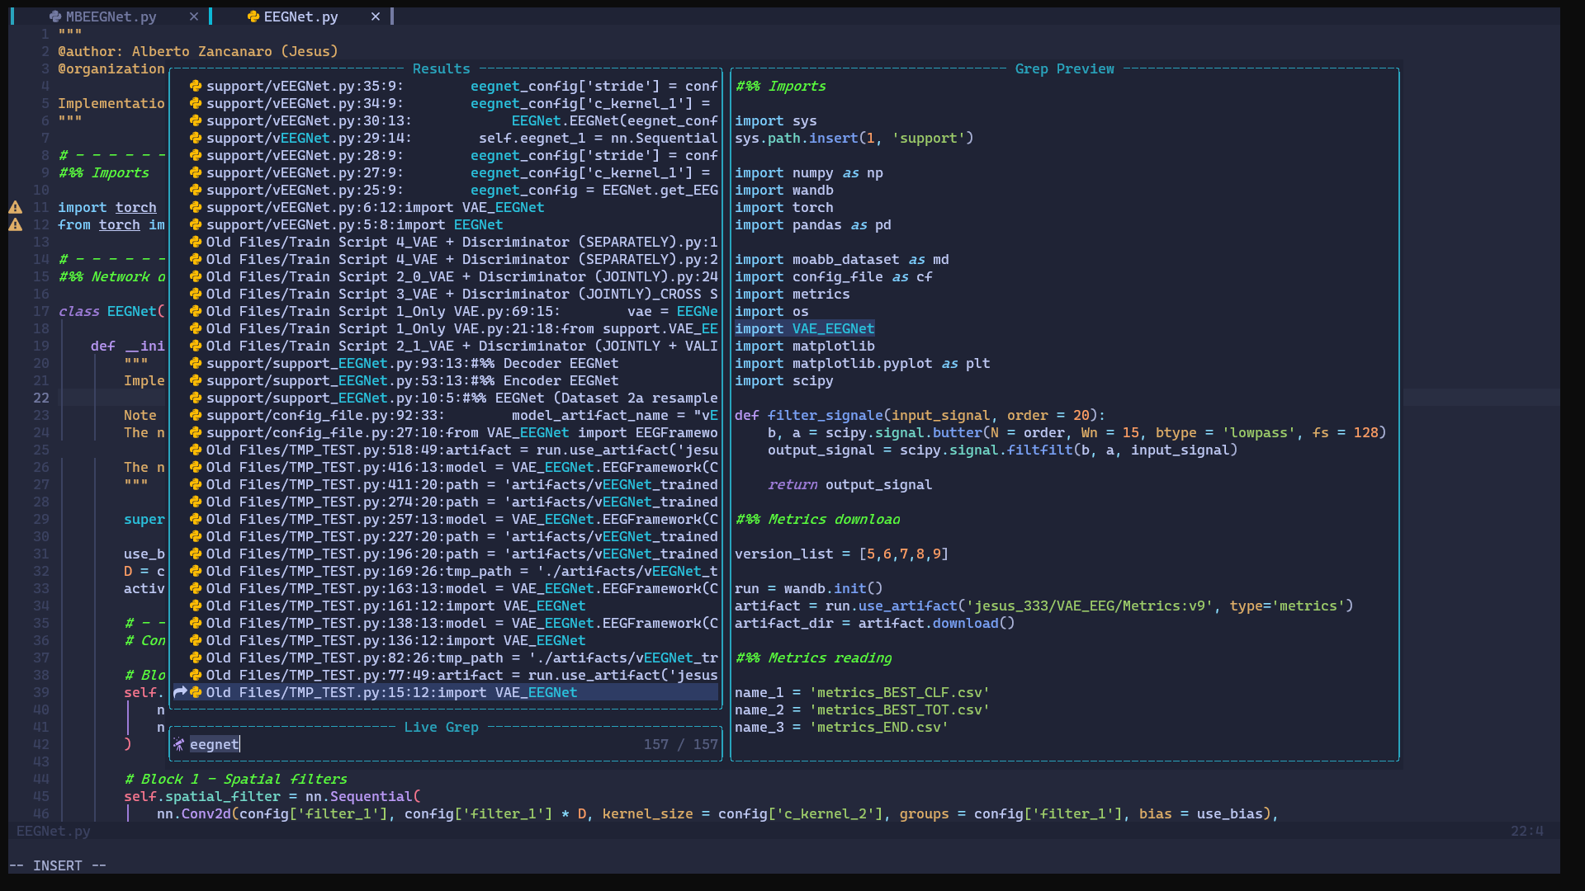
Task: Click highlighted 'import VAE_EEGNet' line in Grep Preview
Action: click(x=805, y=328)
